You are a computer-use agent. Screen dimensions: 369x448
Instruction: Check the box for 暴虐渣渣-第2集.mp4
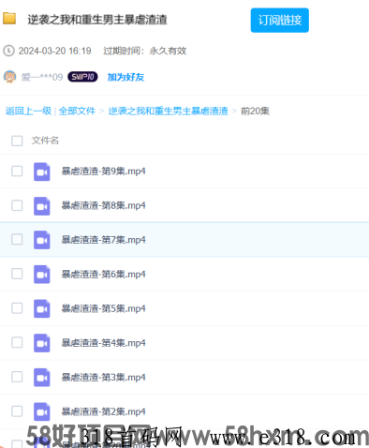[x=17, y=411]
